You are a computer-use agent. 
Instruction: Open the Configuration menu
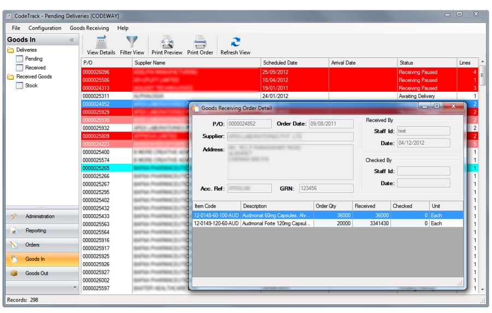coord(45,28)
